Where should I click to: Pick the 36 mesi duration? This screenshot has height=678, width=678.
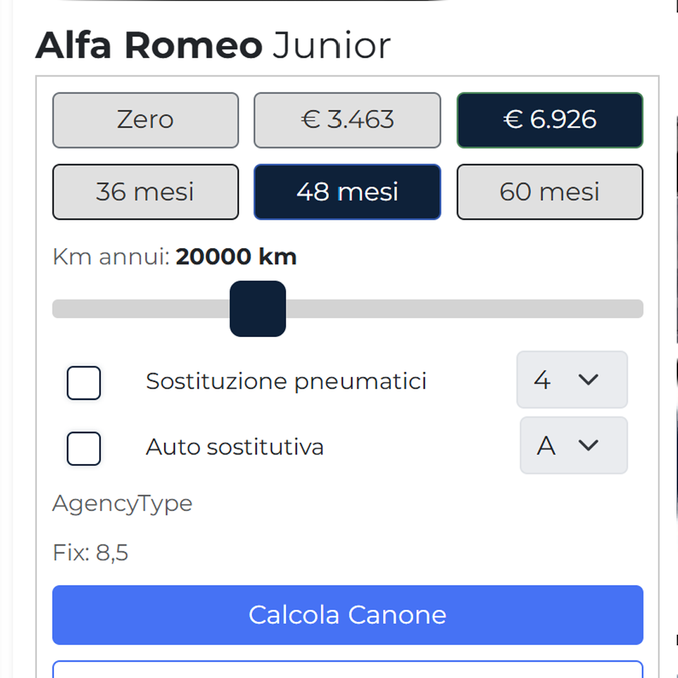145,192
